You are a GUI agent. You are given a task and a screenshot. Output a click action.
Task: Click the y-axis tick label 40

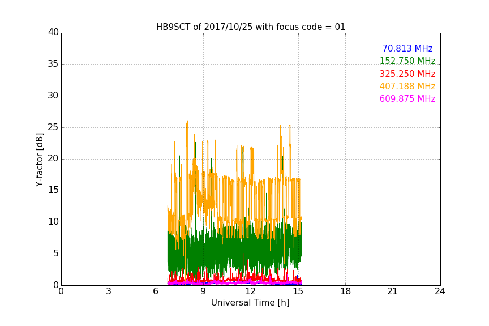[53, 32]
